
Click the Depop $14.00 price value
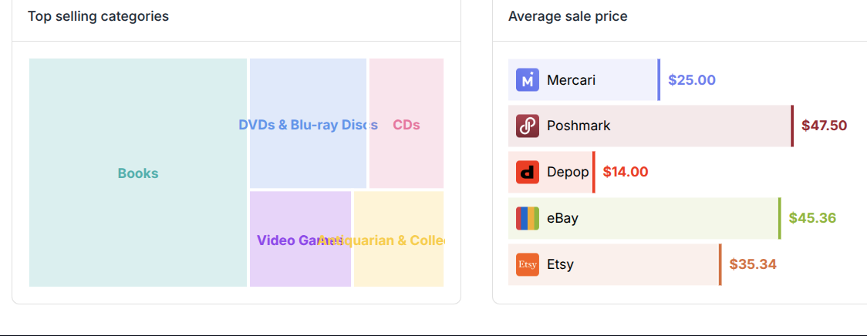tap(626, 172)
